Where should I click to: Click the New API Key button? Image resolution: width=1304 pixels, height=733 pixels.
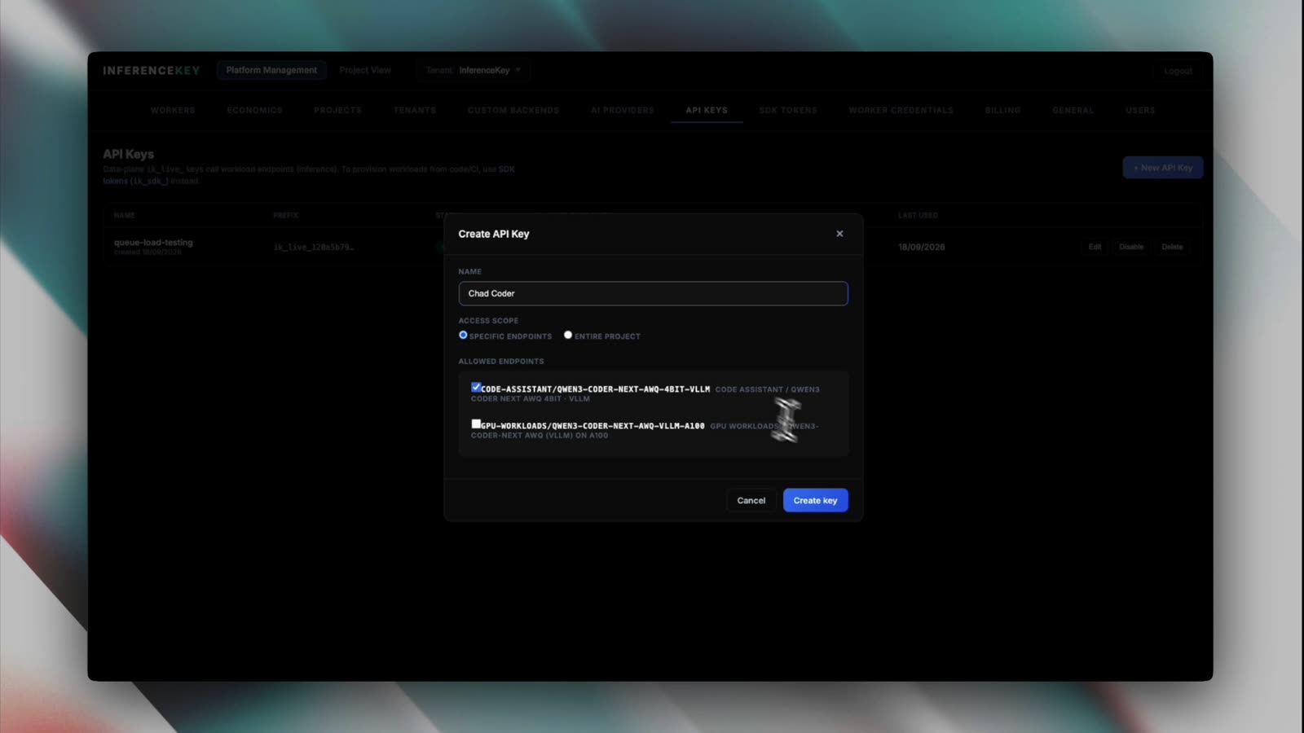point(1162,168)
